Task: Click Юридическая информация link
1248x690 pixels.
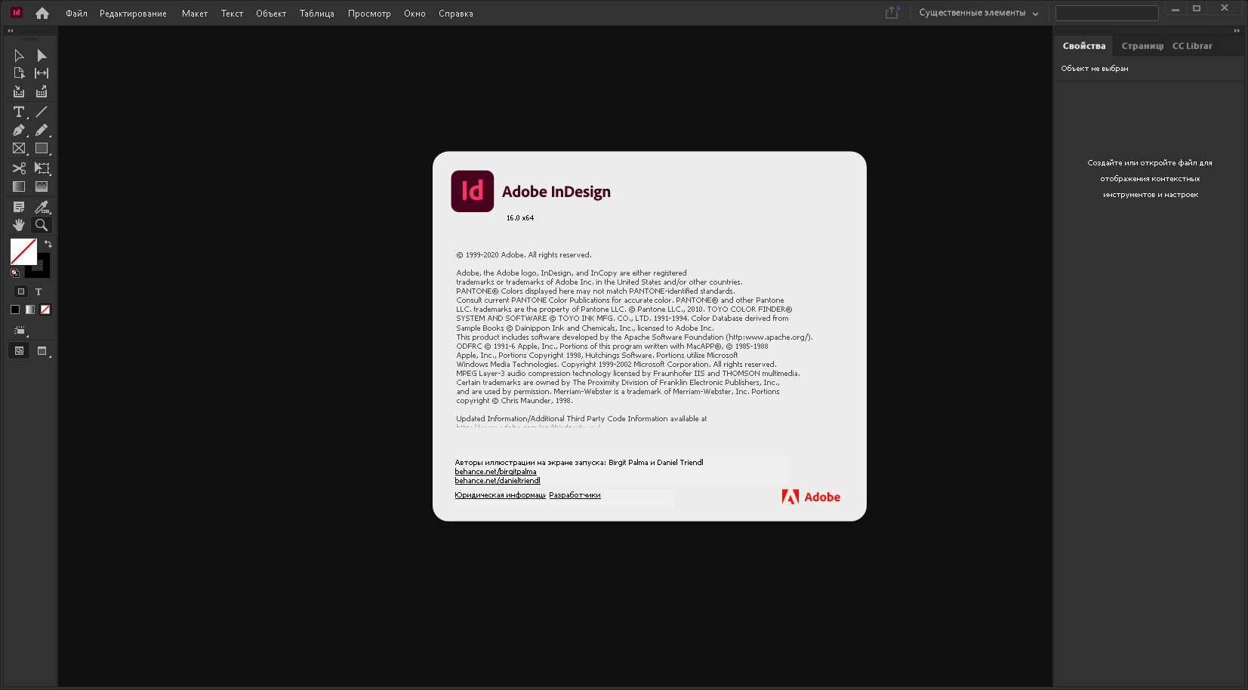Action: pos(500,495)
